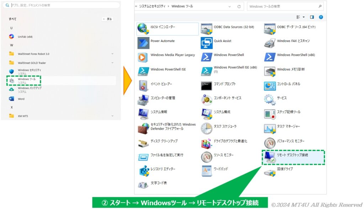The image size is (364, 209).
Task: Open ODBC データ ソース (64 ビット) icon
Action: pyautogui.click(x=269, y=29)
